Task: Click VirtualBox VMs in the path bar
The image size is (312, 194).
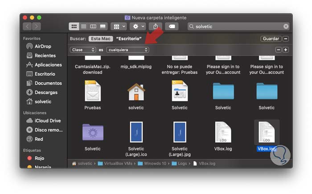Action: [x=115, y=164]
